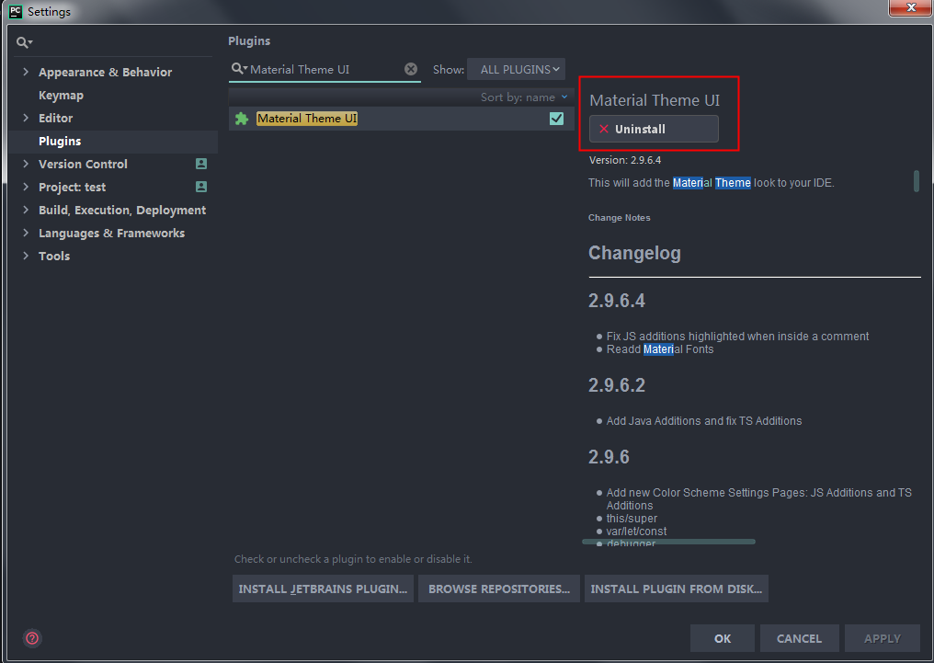The width and height of the screenshot is (934, 663).
Task: Click Browse Repositories button
Action: pos(499,589)
